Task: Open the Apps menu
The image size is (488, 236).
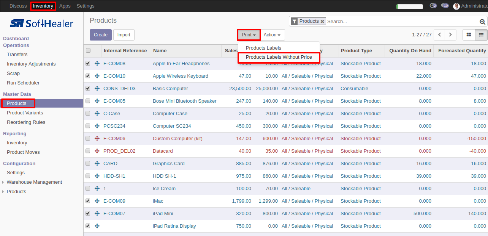Action: click(65, 6)
